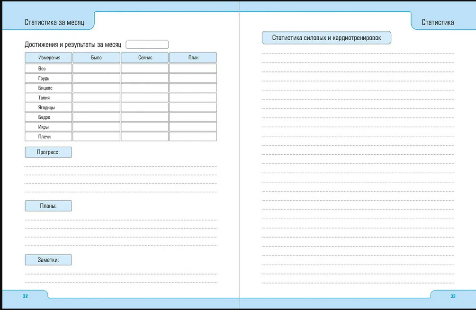The width and height of the screenshot is (476, 310).
Task: Click the 'Планы:' section label
Action: coord(48,206)
